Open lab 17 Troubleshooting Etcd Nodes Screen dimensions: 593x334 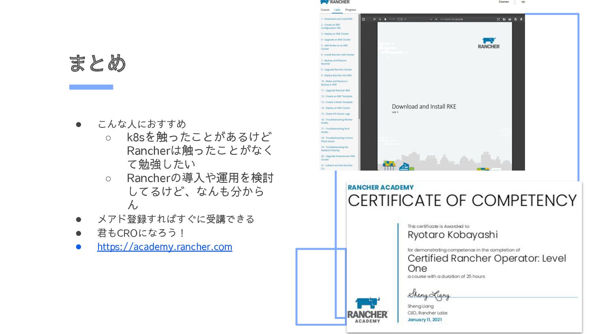coord(335,130)
